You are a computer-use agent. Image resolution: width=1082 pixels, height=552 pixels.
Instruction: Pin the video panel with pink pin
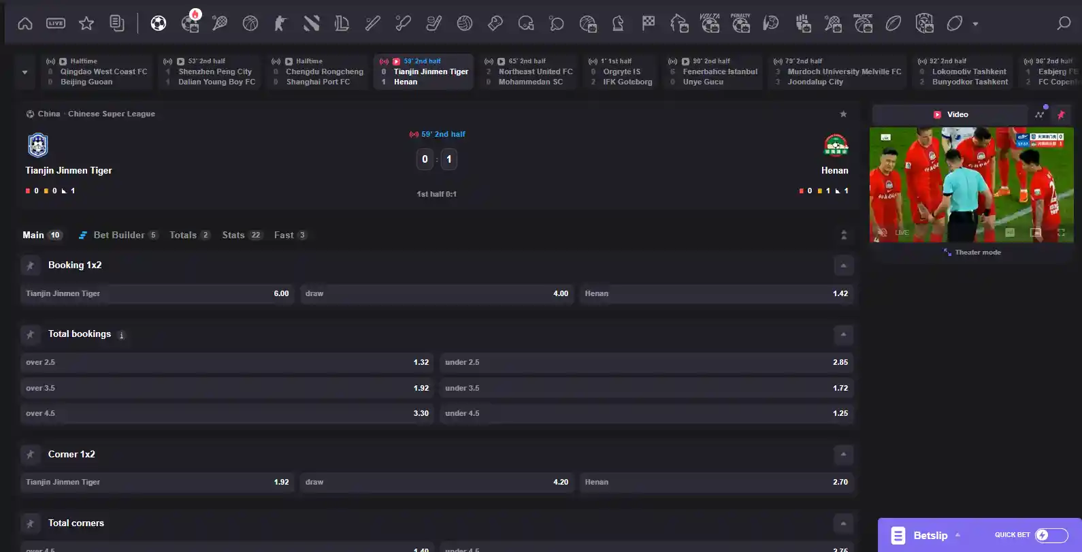coord(1061,114)
